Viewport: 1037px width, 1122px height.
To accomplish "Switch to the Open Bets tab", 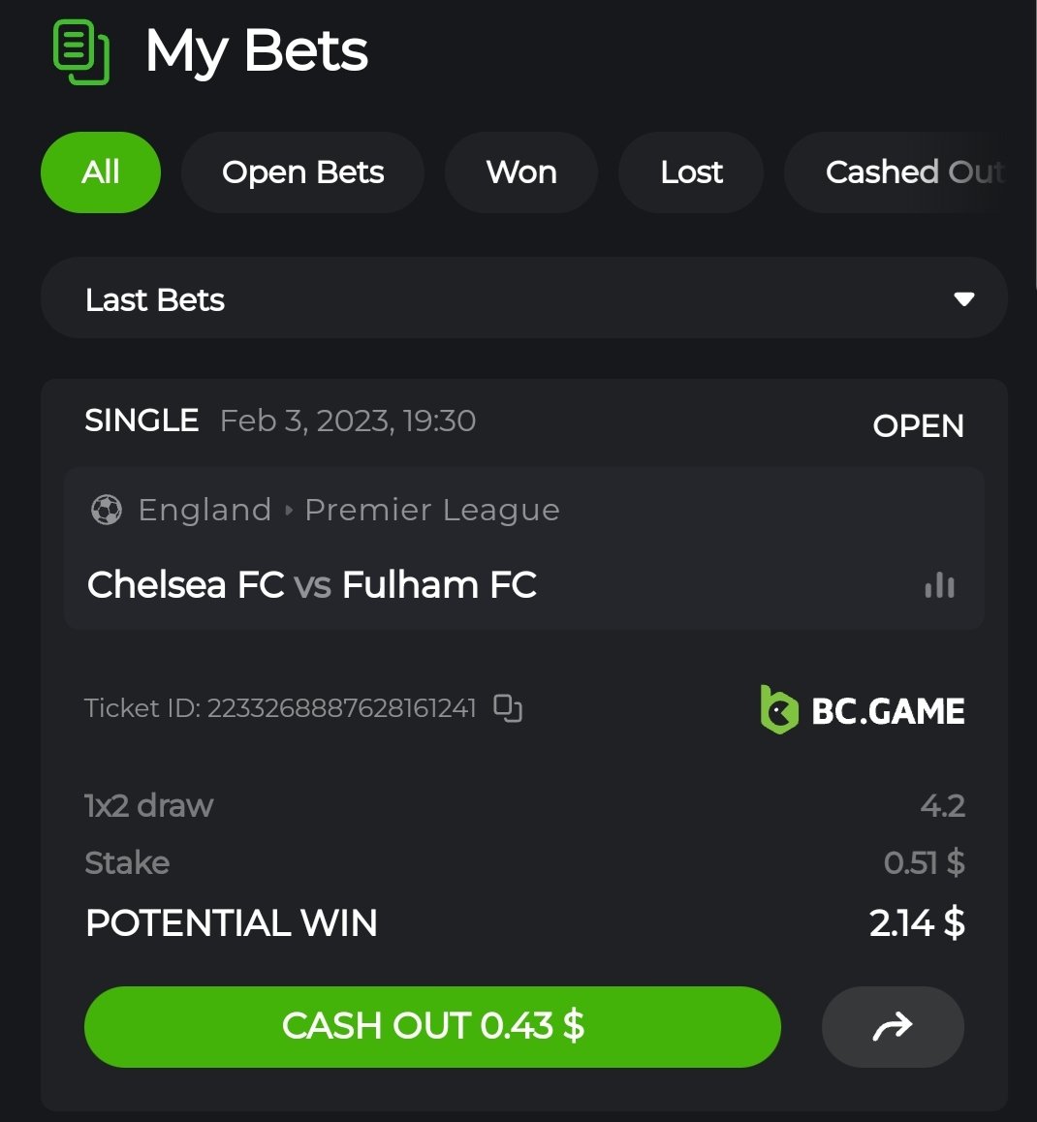I will tap(302, 172).
